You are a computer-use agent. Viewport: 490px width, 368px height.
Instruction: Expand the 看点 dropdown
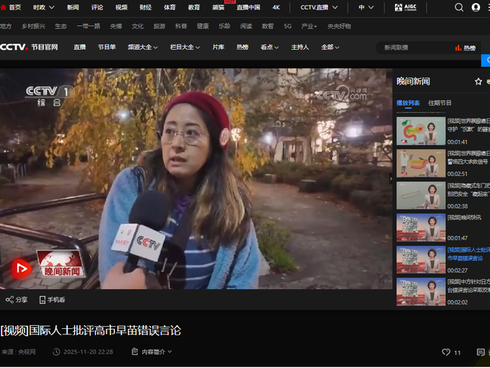(x=269, y=47)
